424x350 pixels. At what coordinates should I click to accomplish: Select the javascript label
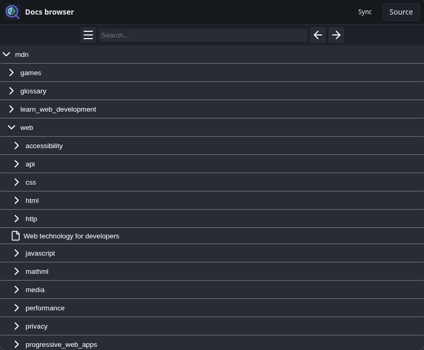pos(40,254)
